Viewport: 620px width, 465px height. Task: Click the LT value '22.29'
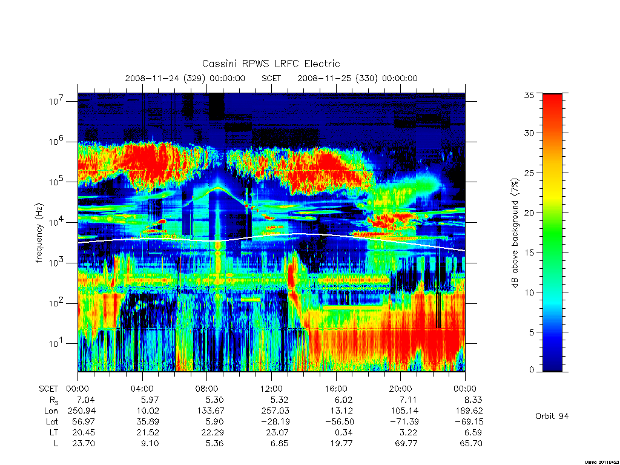[213, 432]
